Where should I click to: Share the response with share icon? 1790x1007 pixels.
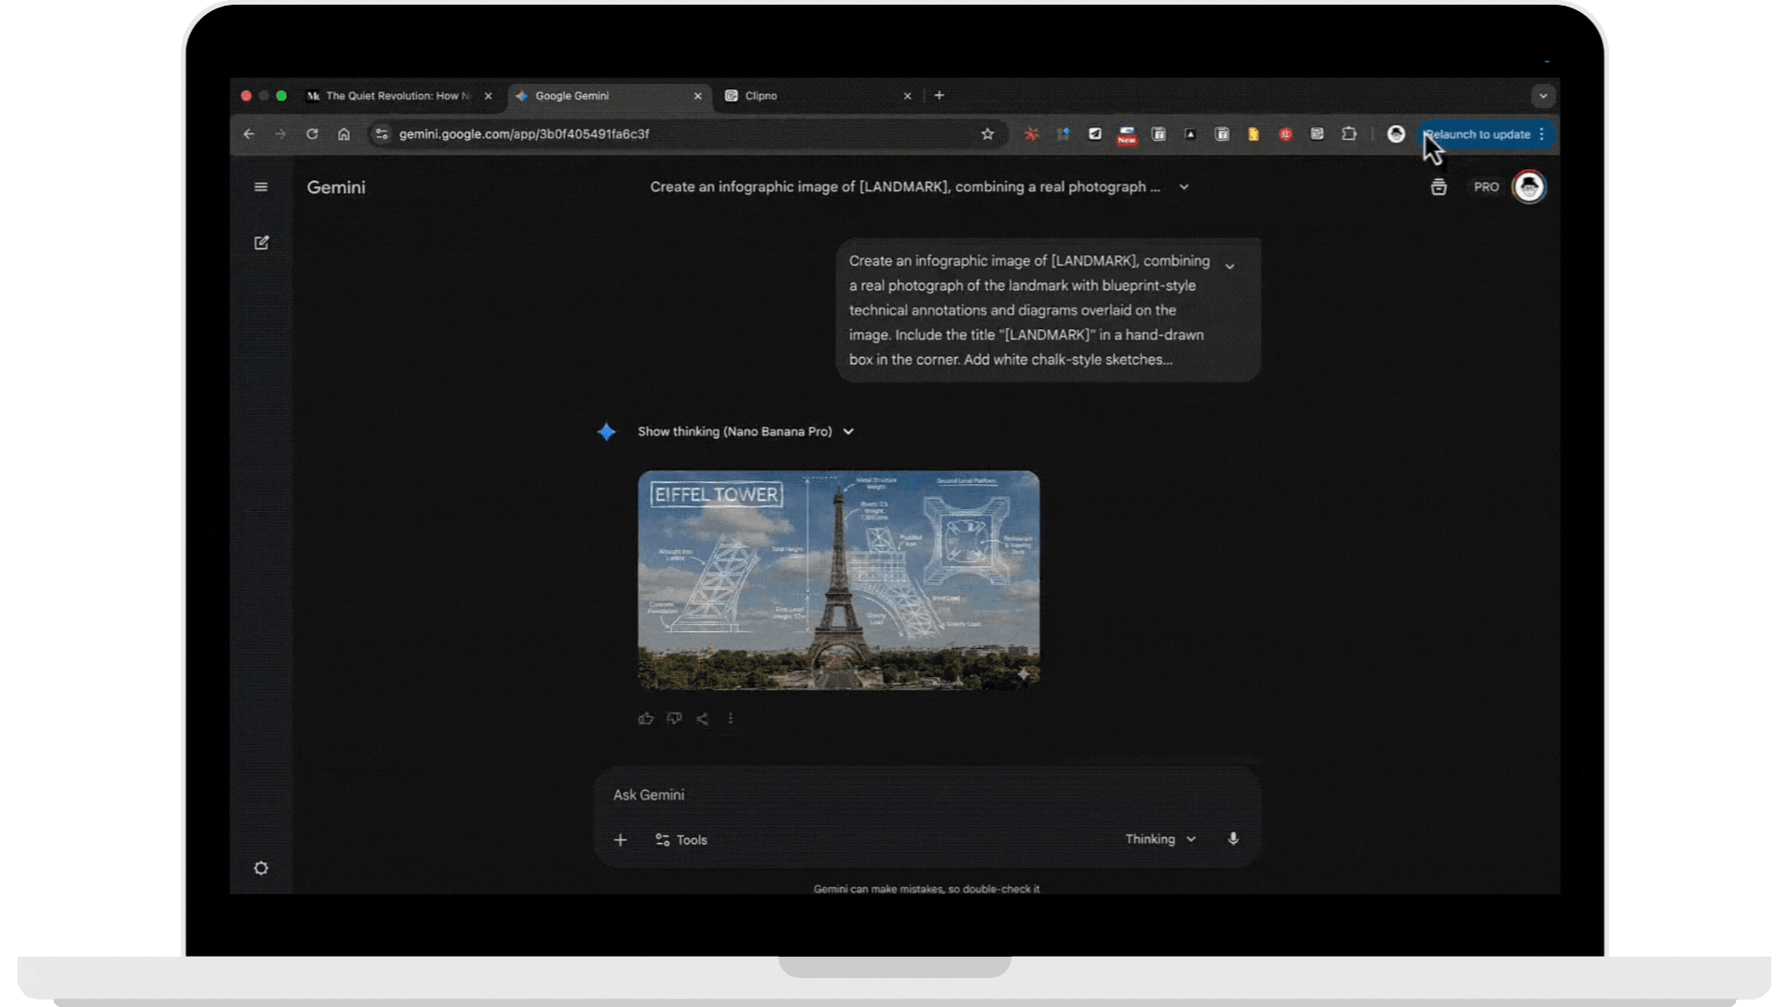pyautogui.click(x=703, y=719)
